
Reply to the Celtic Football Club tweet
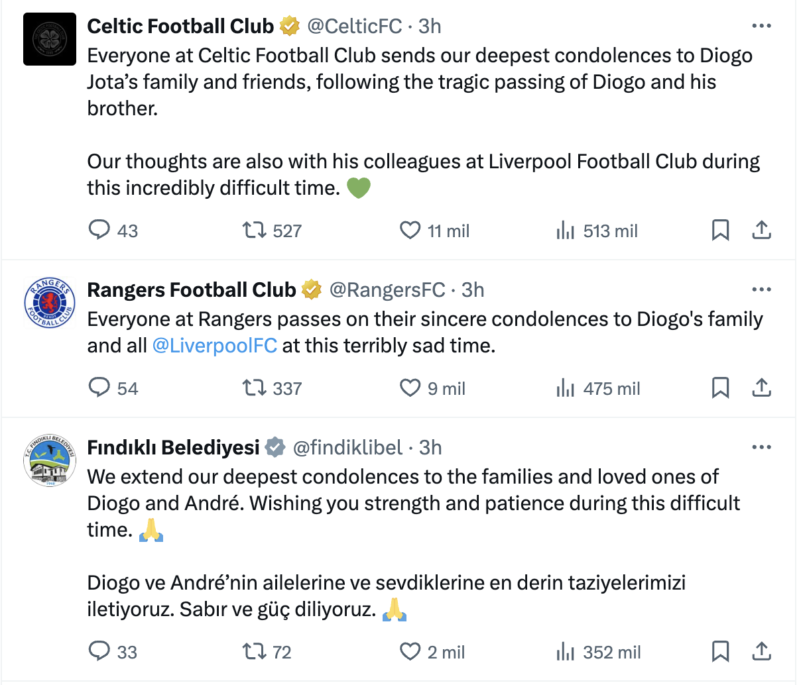(99, 230)
